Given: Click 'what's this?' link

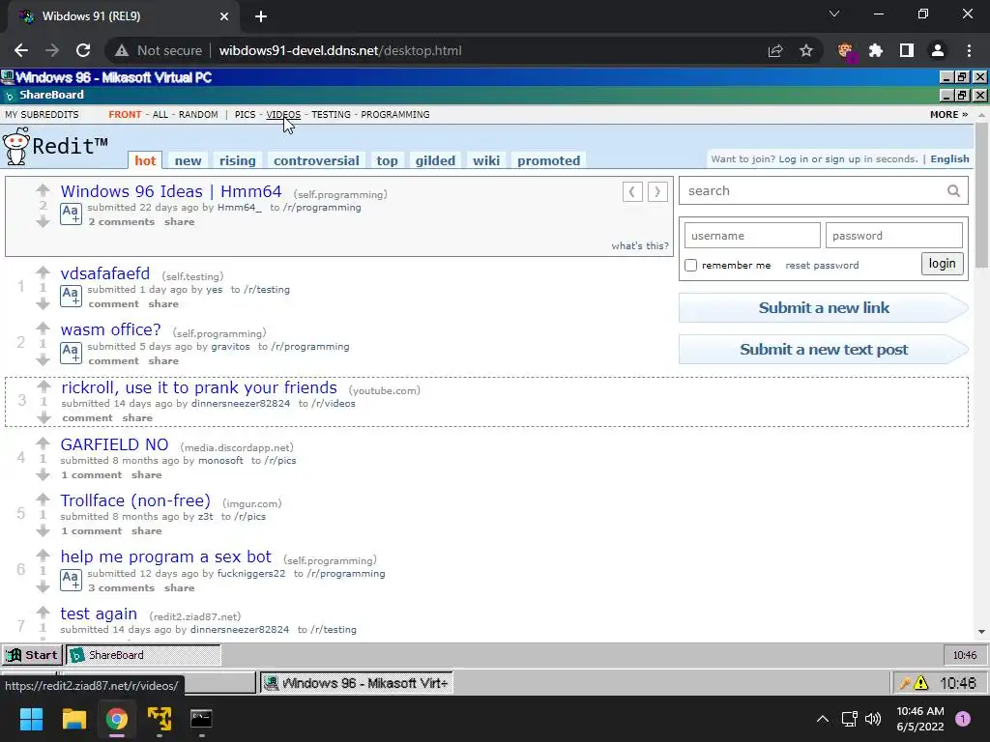Looking at the screenshot, I should [x=640, y=246].
